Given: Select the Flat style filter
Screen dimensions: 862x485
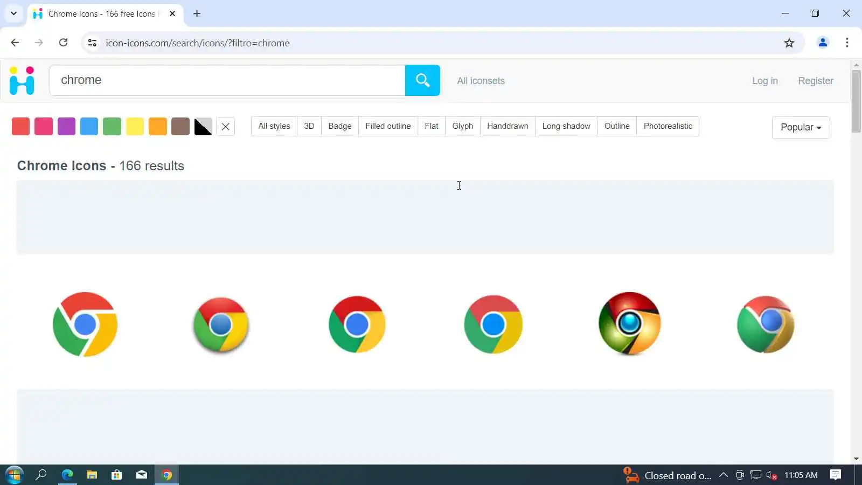Looking at the screenshot, I should pos(432,126).
